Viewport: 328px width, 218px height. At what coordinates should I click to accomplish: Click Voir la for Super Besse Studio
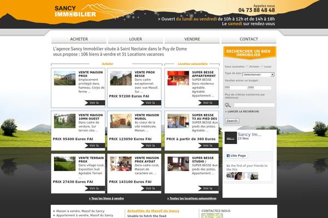tap(208, 188)
